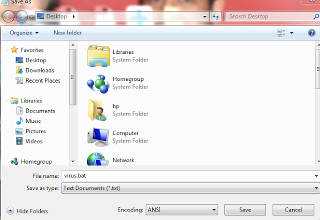
Task: Select the Computer name in file list
Action: (125, 133)
